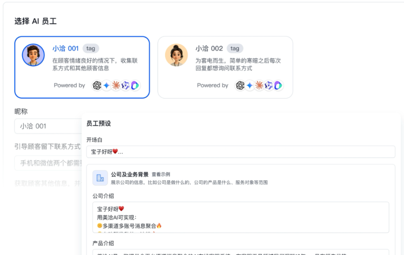This screenshot has height=255, width=404.
Task: Click the 选择 AI 员工 heading
Action: (36, 21)
